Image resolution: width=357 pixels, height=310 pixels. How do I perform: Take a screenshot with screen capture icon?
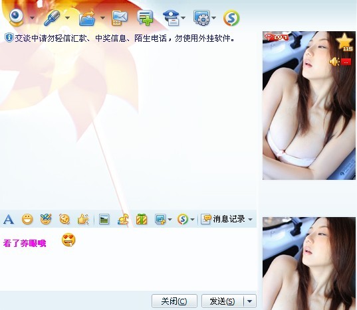click(160, 219)
